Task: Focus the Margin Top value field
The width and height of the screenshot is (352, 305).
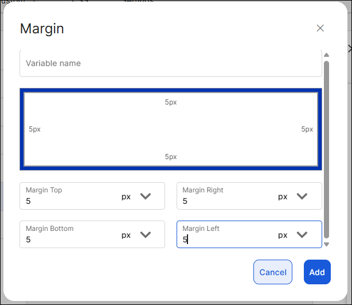Action: [x=69, y=202]
